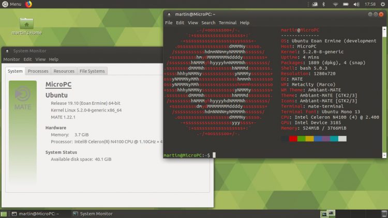The width and height of the screenshot is (388, 218).
Task: Open the Help menu in terminal
Action: 245,23
